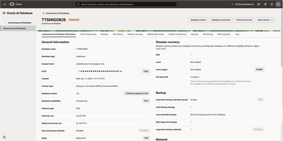Click database name value TTSMIGOBJS
Image resolution: width=283 pixels, height=141 pixels.
(x=82, y=49)
